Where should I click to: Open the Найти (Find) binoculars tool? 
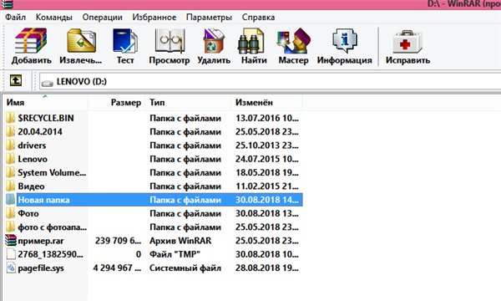click(x=251, y=41)
